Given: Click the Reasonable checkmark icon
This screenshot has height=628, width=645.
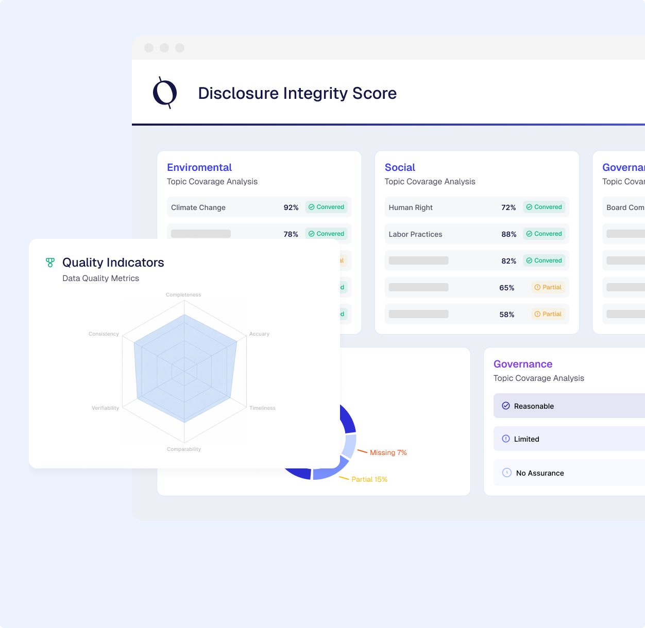Looking at the screenshot, I should tap(506, 406).
